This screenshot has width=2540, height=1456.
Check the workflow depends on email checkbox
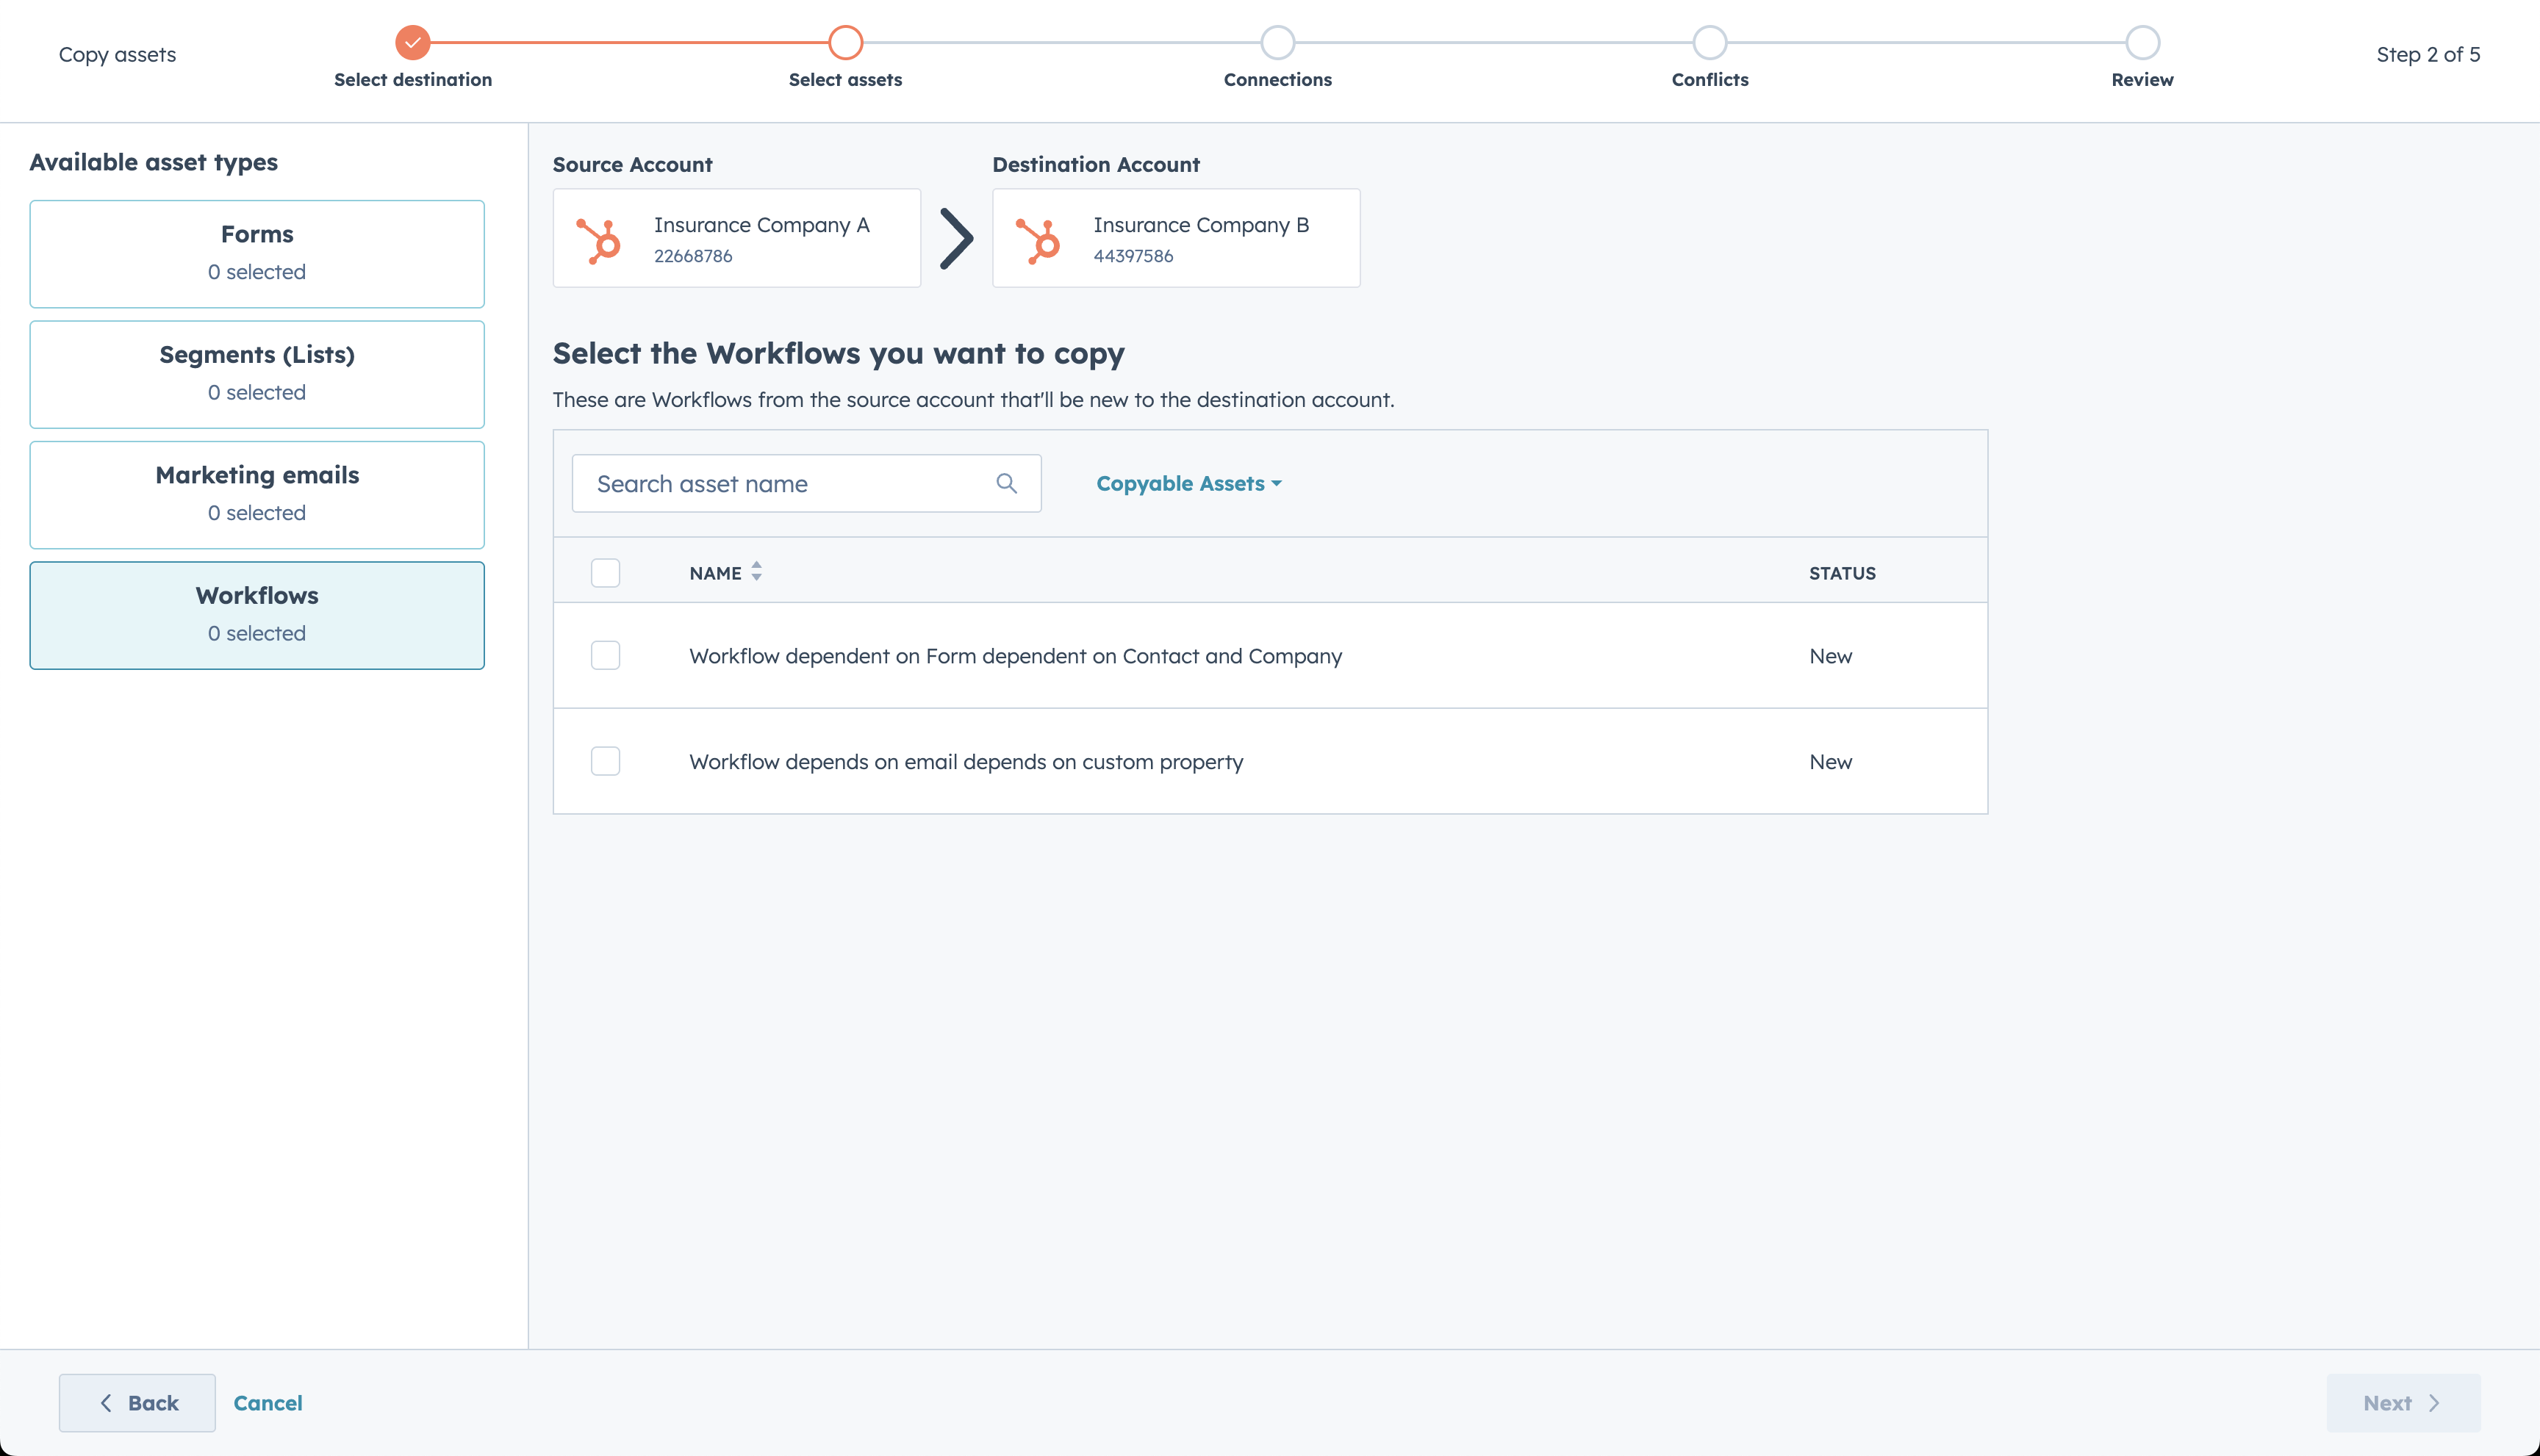tap(606, 761)
